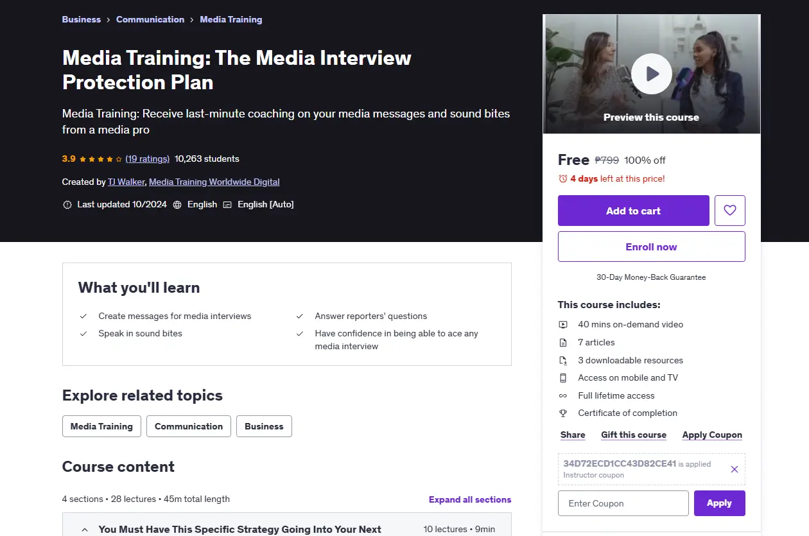Image resolution: width=809 pixels, height=536 pixels.
Task: Click '40 mins on-demand video' text
Action: tap(631, 324)
